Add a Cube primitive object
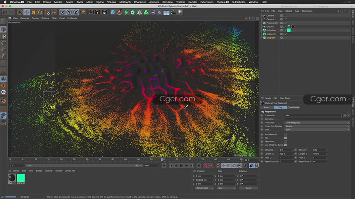Viewport: 355px width, 199px height. (113, 12)
